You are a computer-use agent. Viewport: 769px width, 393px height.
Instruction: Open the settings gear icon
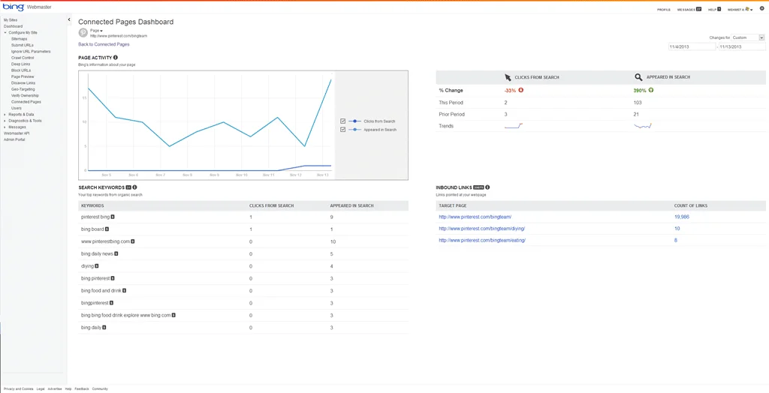click(761, 8)
